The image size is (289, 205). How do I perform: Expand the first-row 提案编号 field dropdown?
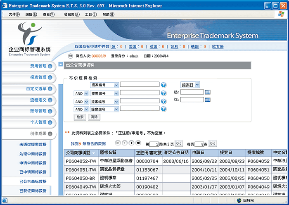[x=116, y=85]
